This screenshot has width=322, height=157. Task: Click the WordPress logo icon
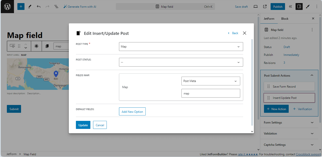coord(7,7)
